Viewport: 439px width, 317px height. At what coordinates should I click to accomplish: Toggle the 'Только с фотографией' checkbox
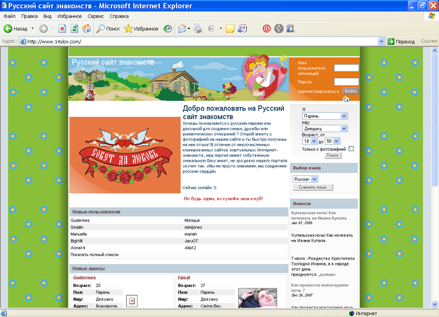point(351,149)
